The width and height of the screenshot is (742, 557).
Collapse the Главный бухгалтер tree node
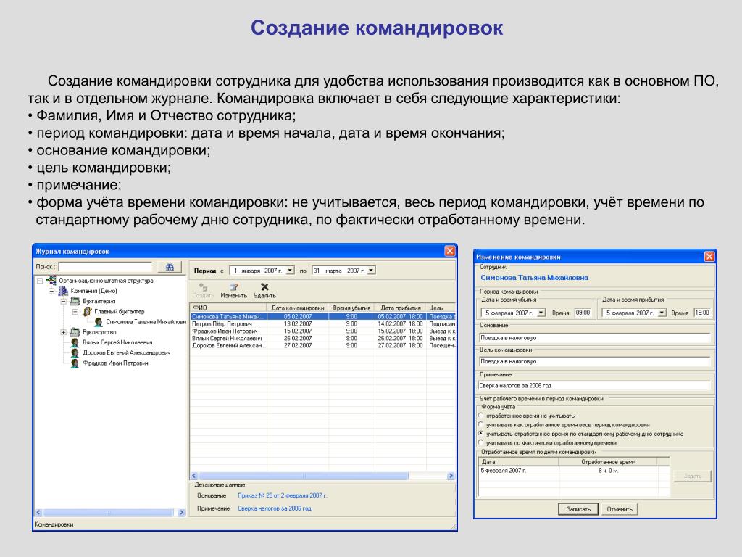75,312
